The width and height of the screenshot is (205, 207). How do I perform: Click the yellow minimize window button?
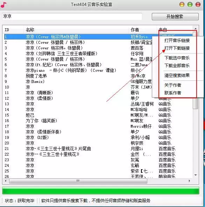click(x=182, y=5)
